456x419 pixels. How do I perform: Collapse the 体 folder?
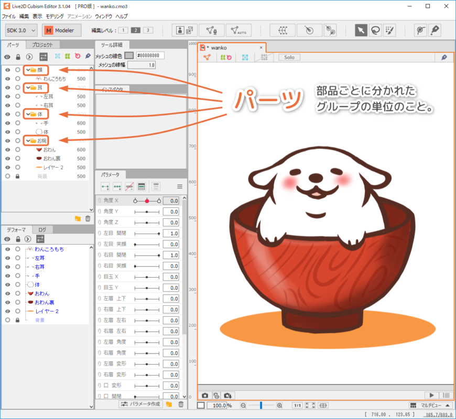pos(28,114)
